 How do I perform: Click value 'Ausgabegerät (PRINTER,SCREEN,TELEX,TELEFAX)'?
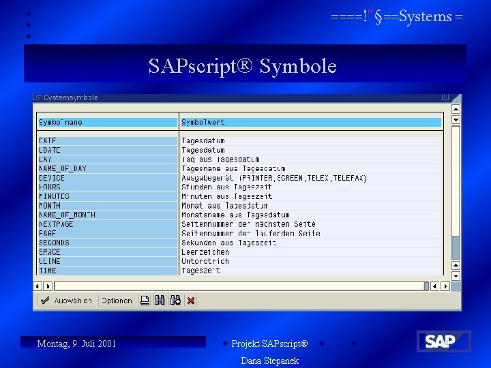click(274, 178)
